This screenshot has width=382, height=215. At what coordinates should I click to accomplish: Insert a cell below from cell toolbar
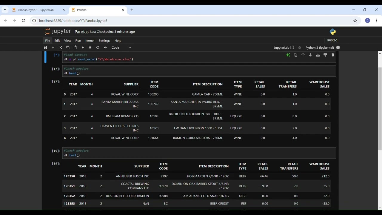click(325, 55)
